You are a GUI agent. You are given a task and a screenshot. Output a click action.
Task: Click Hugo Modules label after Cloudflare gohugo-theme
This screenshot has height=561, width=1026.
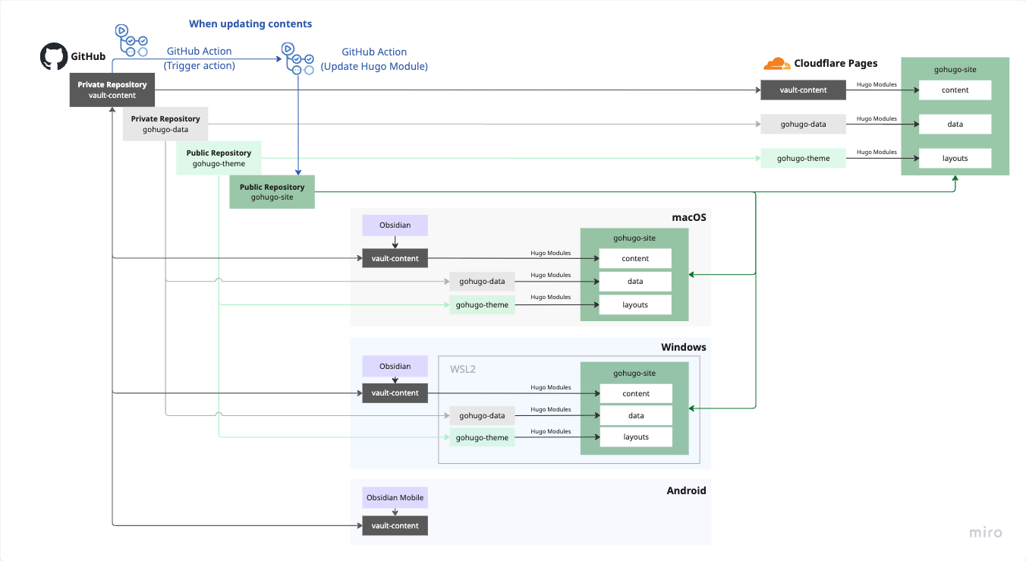click(877, 152)
